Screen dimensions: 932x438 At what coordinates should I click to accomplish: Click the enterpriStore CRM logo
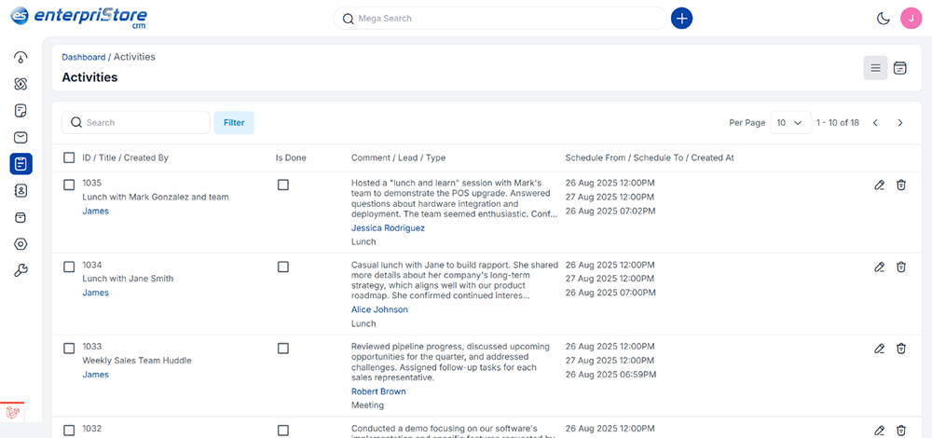point(78,17)
